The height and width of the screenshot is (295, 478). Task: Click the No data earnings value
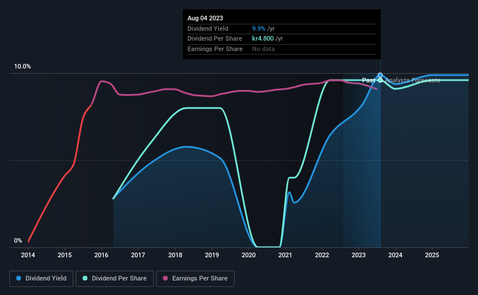[x=263, y=49]
